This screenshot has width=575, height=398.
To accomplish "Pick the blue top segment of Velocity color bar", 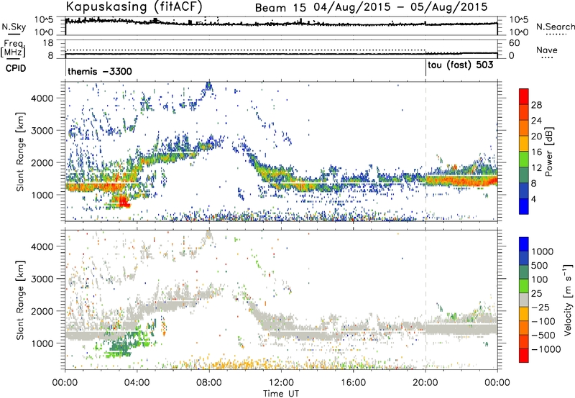I will tap(524, 244).
